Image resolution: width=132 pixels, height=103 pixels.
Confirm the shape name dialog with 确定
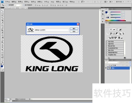(x=74, y=29)
